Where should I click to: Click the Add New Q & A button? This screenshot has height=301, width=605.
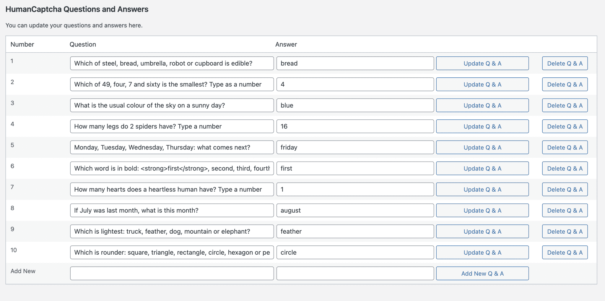click(x=482, y=273)
